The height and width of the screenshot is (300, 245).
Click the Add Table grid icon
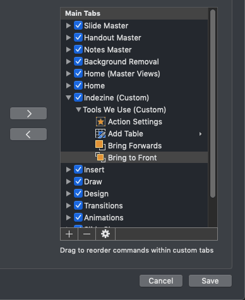click(100, 134)
